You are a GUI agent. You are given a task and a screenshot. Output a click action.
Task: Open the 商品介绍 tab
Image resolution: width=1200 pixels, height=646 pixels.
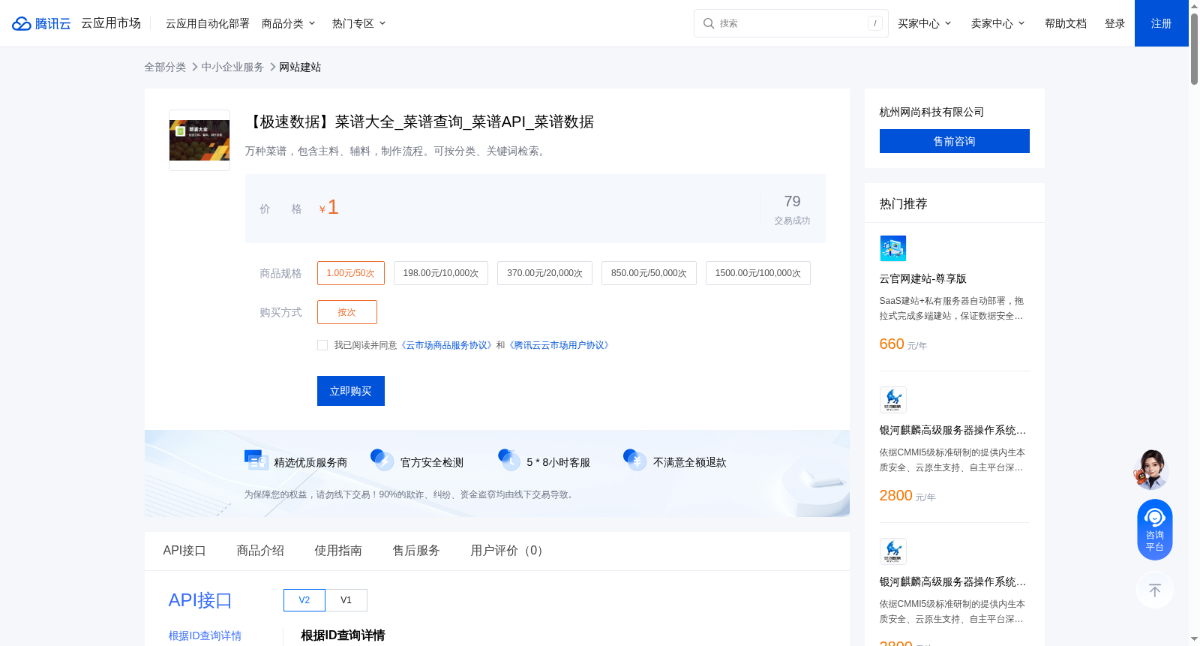tap(260, 551)
